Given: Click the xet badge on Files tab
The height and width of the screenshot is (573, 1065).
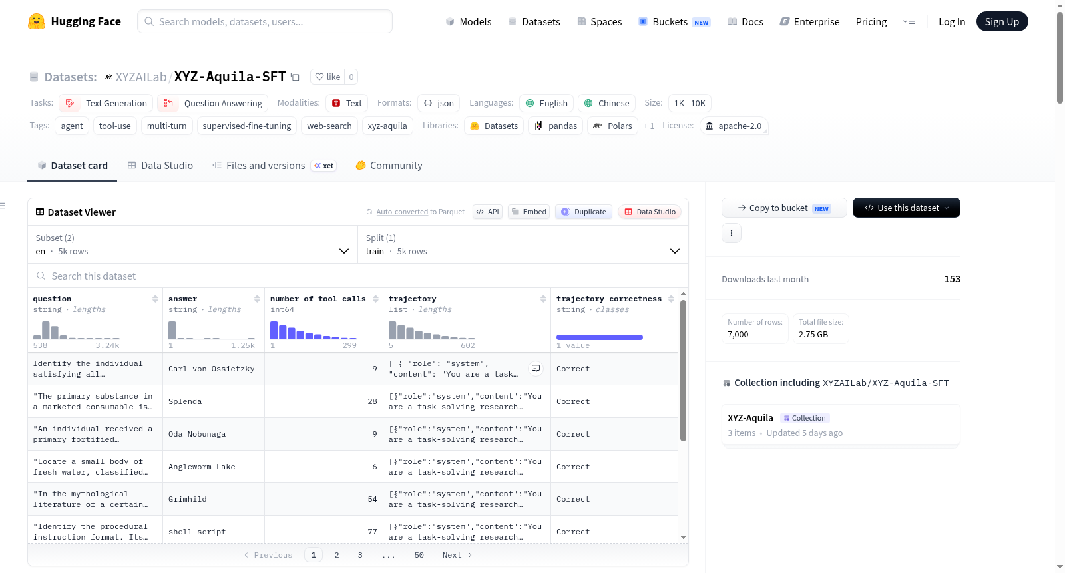Looking at the screenshot, I should point(324,166).
